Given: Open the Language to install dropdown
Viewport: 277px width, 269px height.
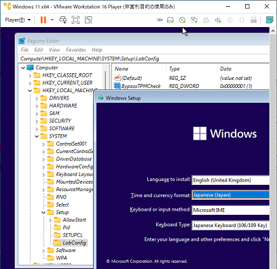Looking at the screenshot, I should point(230,180).
